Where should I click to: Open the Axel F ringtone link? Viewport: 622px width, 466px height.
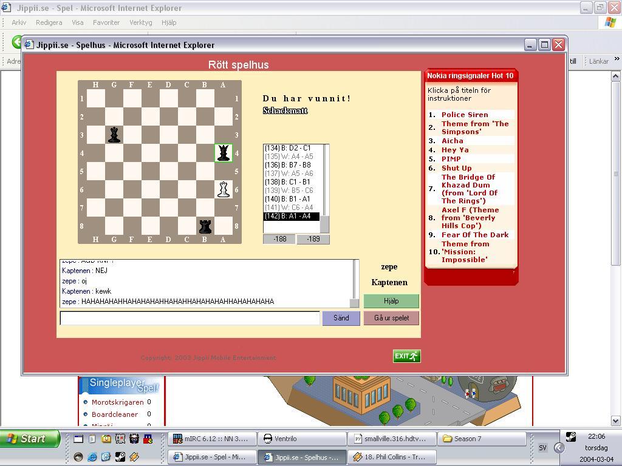(x=470, y=218)
